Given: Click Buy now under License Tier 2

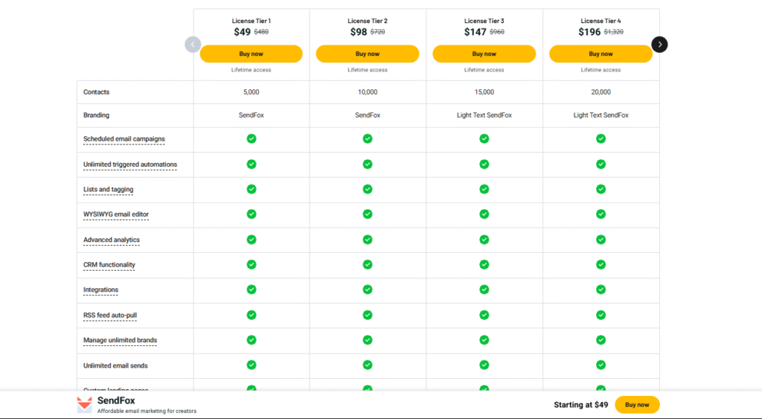Looking at the screenshot, I should click(x=368, y=54).
